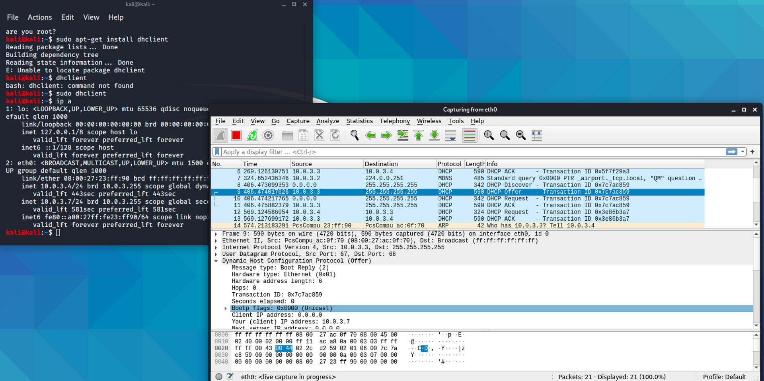Click the save capture file icon
This screenshot has height=381, width=764.
coord(303,136)
